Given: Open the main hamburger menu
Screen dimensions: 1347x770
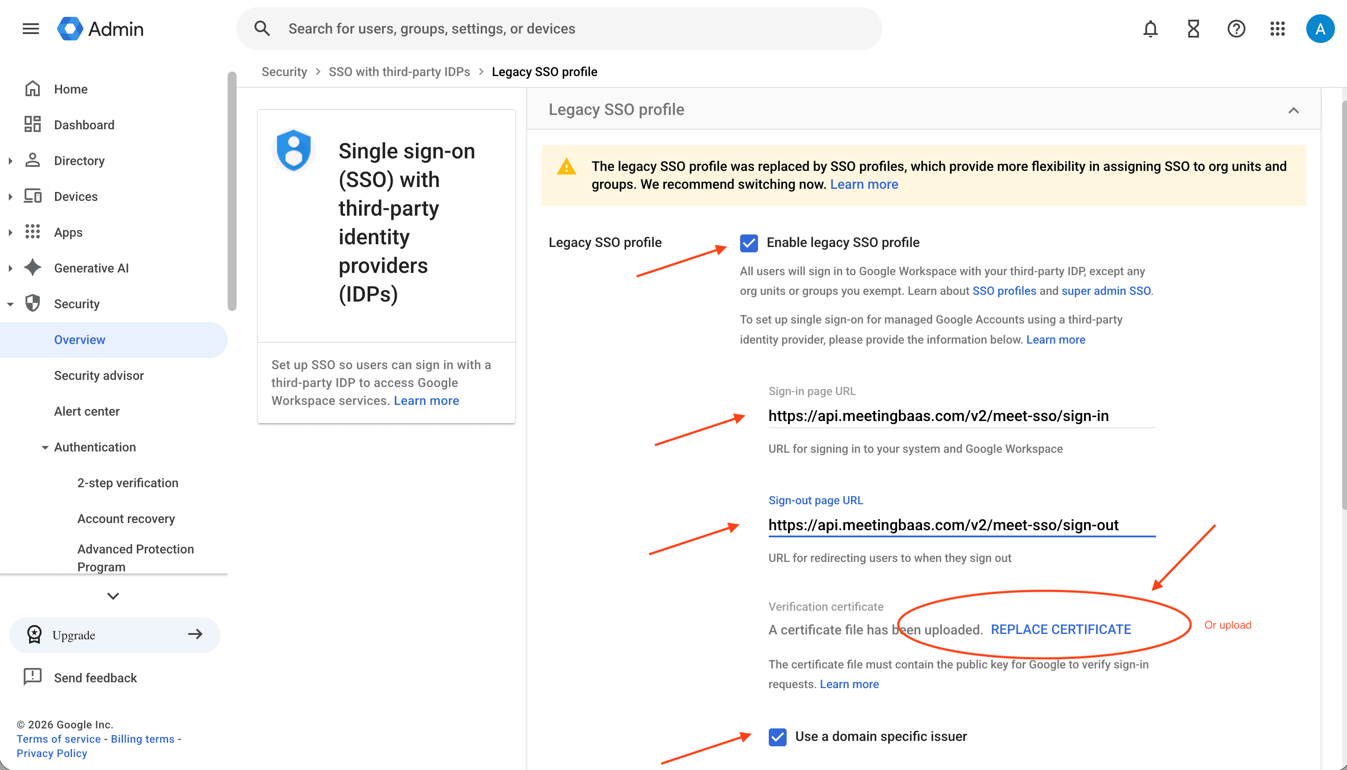Looking at the screenshot, I should 31,29.
